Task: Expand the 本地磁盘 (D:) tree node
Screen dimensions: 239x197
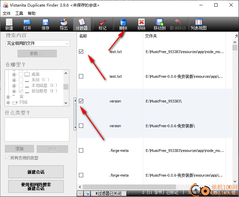Action: [14, 86]
